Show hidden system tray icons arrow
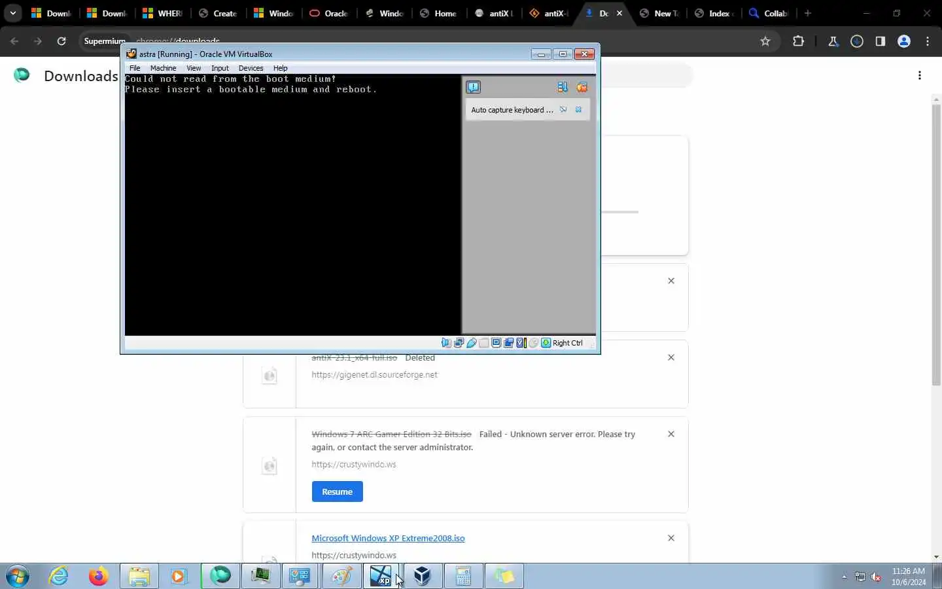The image size is (942, 589). (844, 577)
